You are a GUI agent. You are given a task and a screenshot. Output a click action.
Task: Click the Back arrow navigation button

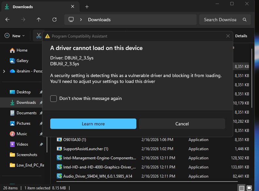coord(8,20)
